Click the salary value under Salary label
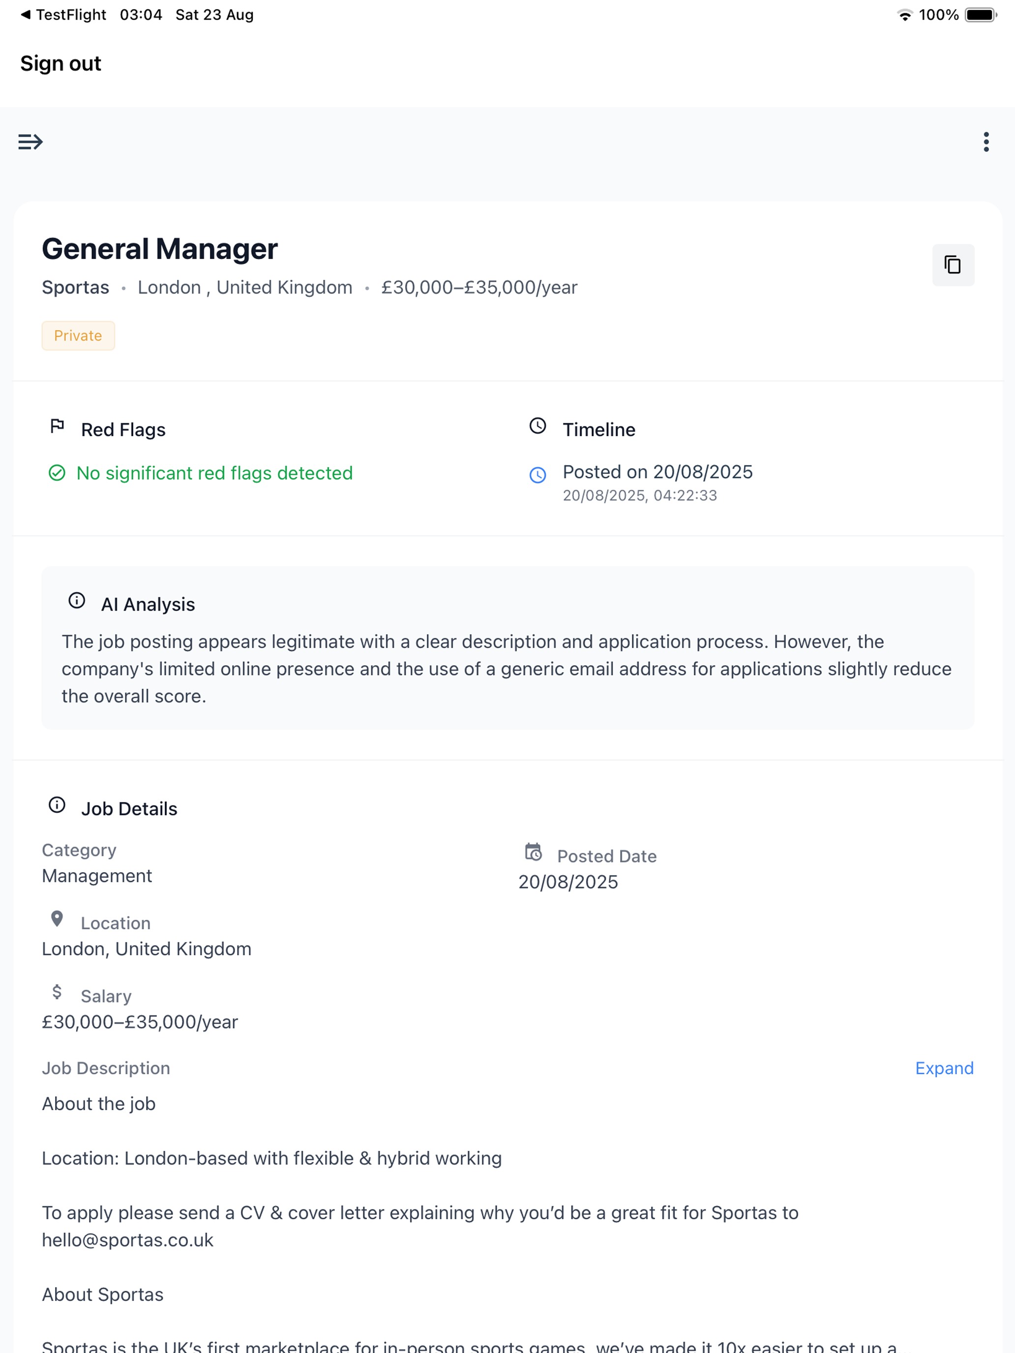This screenshot has width=1015, height=1353. [140, 1022]
